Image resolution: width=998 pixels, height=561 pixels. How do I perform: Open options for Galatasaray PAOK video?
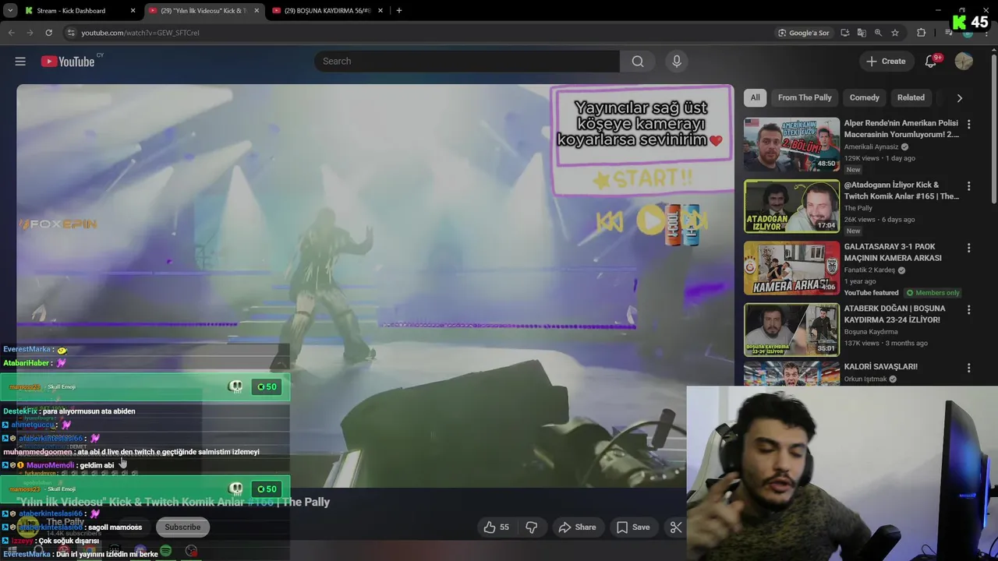pos(969,248)
